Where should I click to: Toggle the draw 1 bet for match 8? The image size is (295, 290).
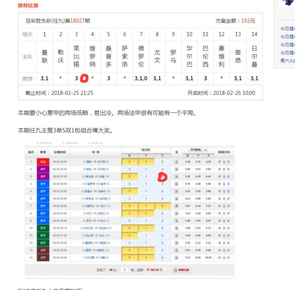[146, 213]
